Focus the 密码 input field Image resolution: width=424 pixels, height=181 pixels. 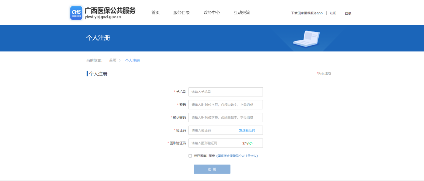225,105
